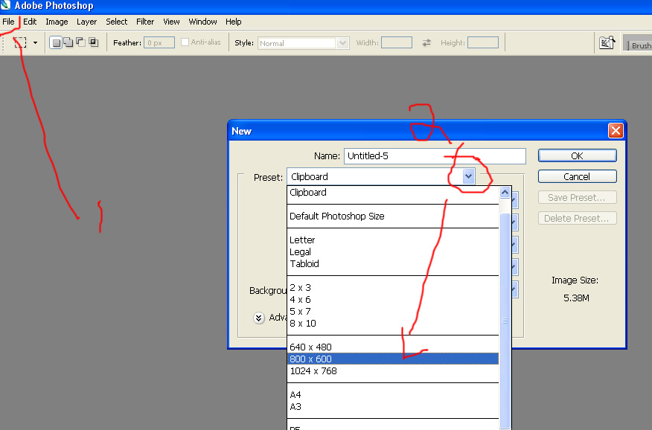Click the swap width and height icon
652x430 pixels.
pyautogui.click(x=426, y=42)
